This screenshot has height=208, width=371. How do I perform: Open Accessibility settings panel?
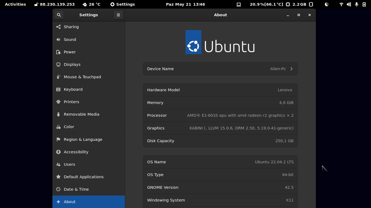pos(89,152)
